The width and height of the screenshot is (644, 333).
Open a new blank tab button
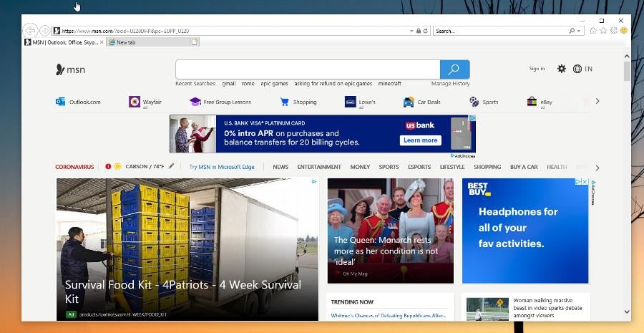194,42
